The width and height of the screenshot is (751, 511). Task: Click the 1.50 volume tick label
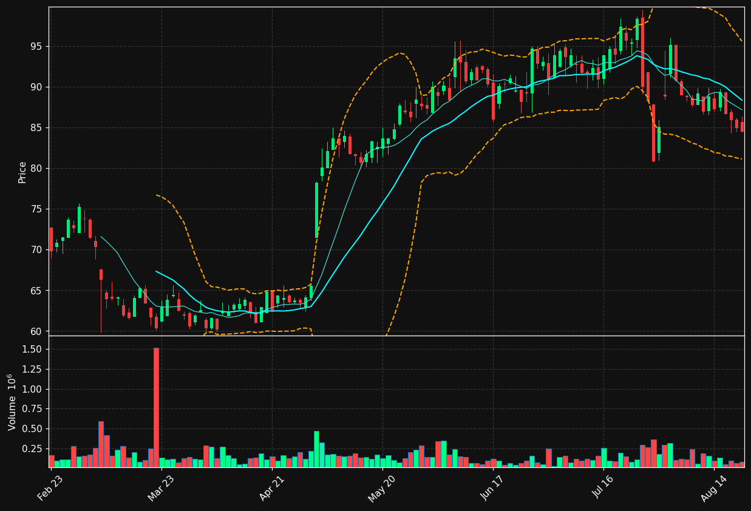33,349
